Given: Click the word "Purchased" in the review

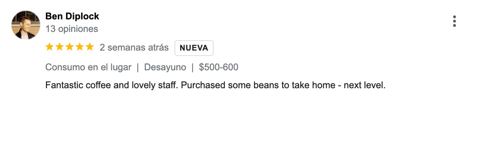Looking at the screenshot, I should (204, 86).
